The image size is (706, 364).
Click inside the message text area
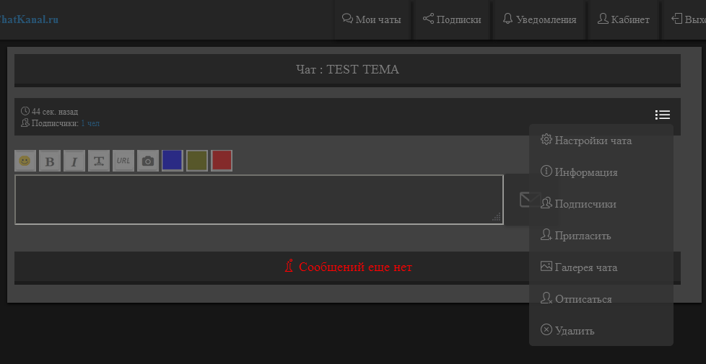(258, 200)
